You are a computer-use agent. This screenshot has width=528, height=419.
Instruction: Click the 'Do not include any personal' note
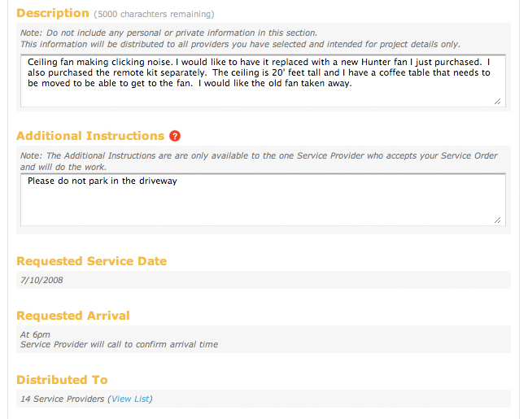point(168,33)
